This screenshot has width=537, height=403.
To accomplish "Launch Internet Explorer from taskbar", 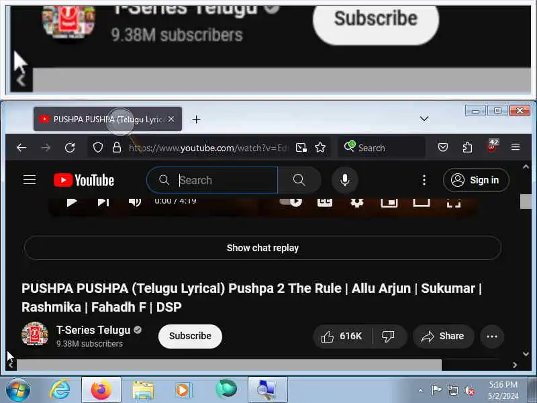I will [x=60, y=390].
